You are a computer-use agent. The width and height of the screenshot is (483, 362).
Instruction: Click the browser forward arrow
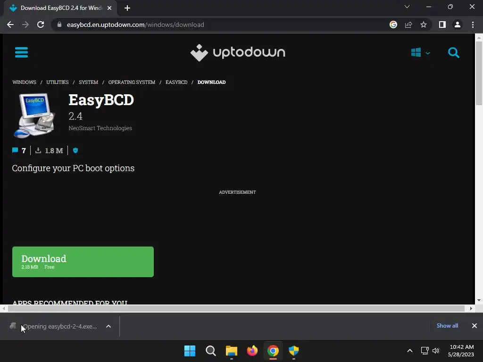pos(25,25)
